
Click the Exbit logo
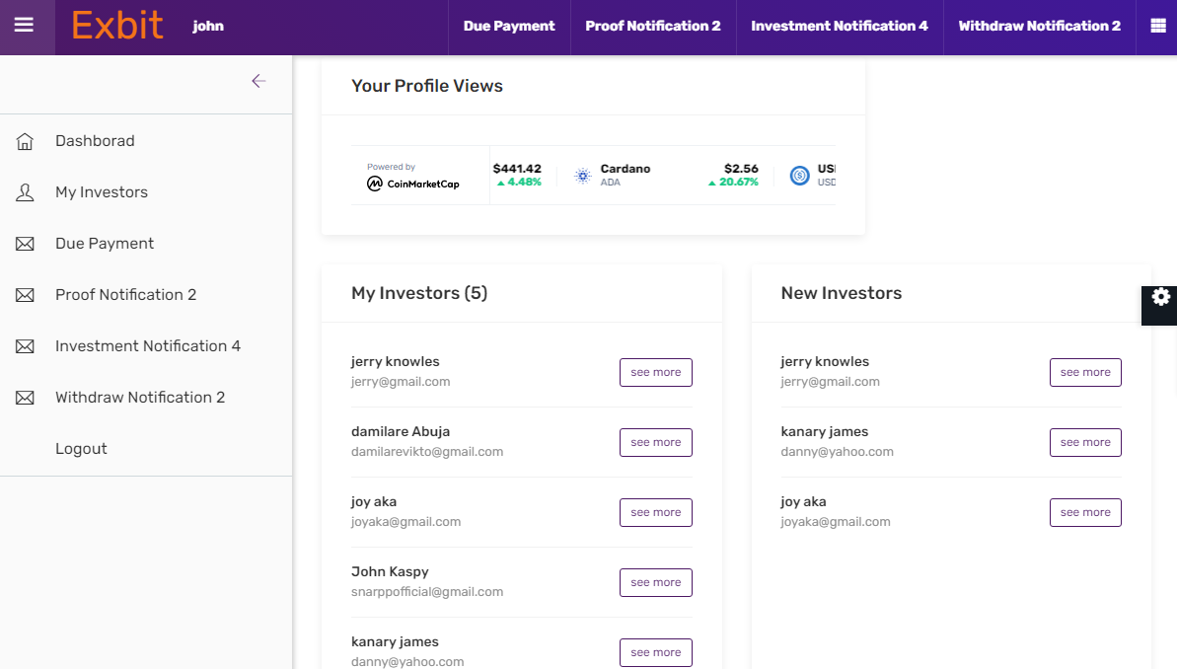[x=117, y=26]
